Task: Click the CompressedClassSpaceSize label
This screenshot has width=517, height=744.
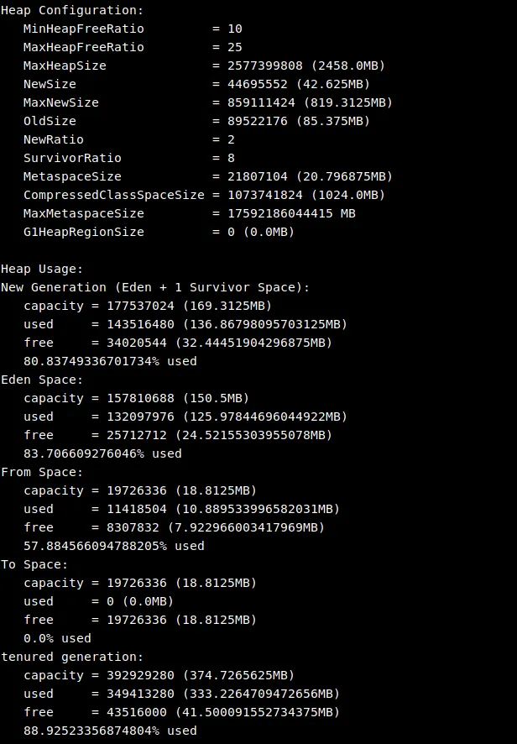Action: point(114,195)
